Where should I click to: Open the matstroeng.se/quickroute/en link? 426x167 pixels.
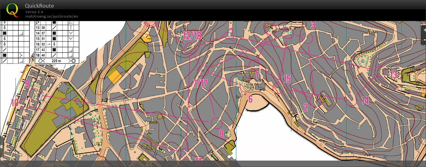tap(52, 16)
